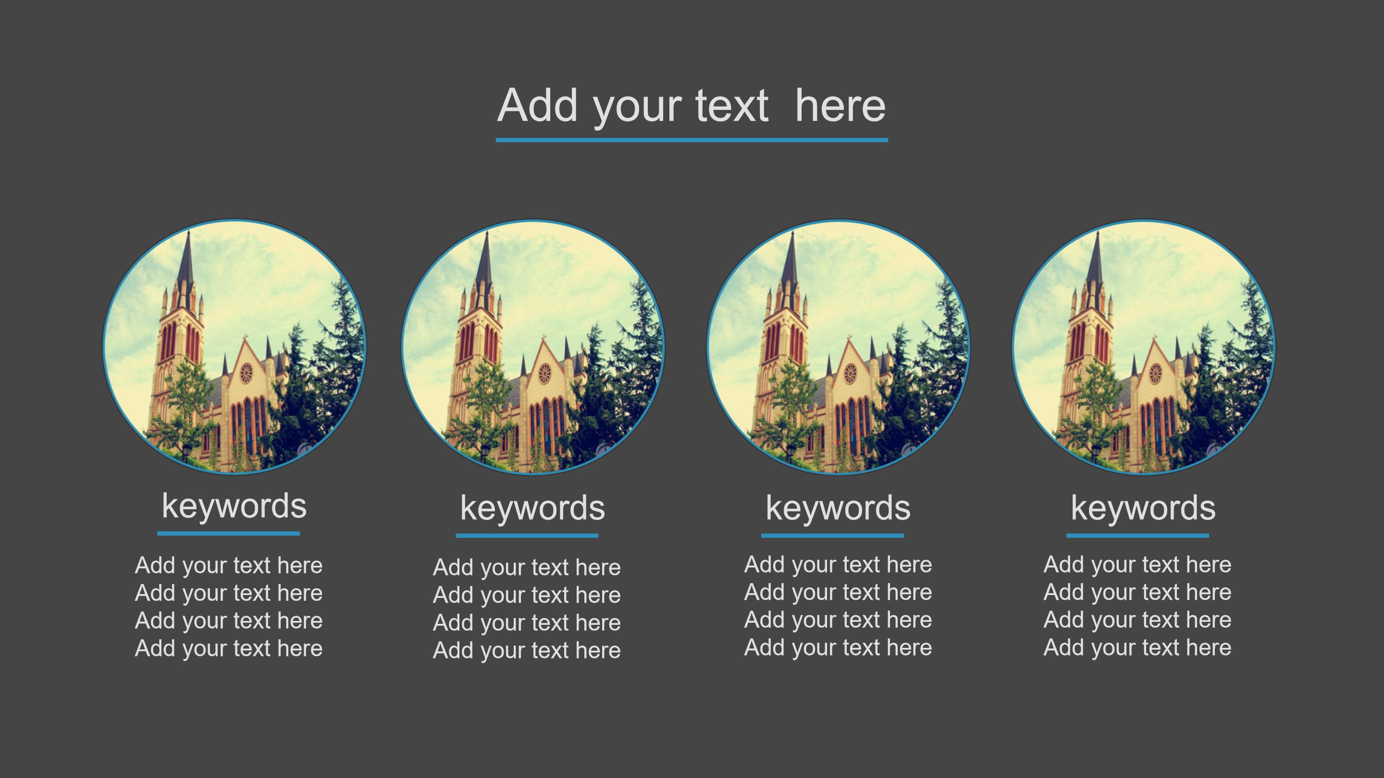
Task: Select the fourth circular church photo
Action: tap(1143, 347)
